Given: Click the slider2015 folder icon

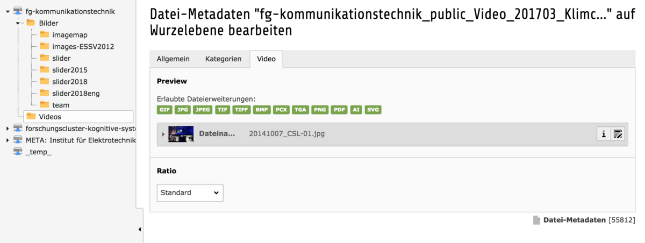Looking at the screenshot, I should pos(44,70).
